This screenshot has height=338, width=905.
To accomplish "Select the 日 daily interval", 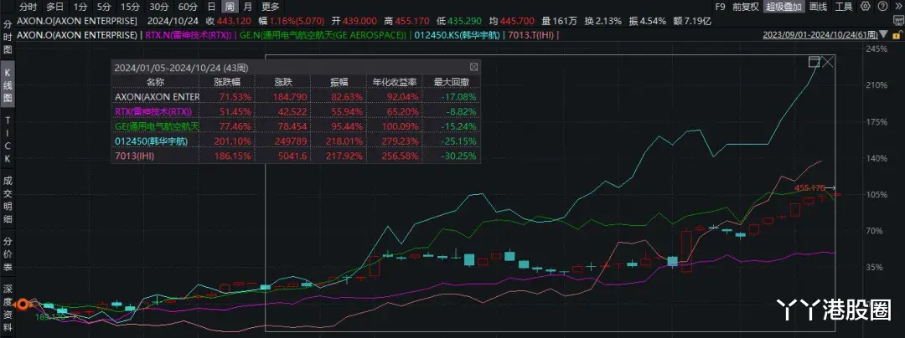I will pyautogui.click(x=212, y=7).
